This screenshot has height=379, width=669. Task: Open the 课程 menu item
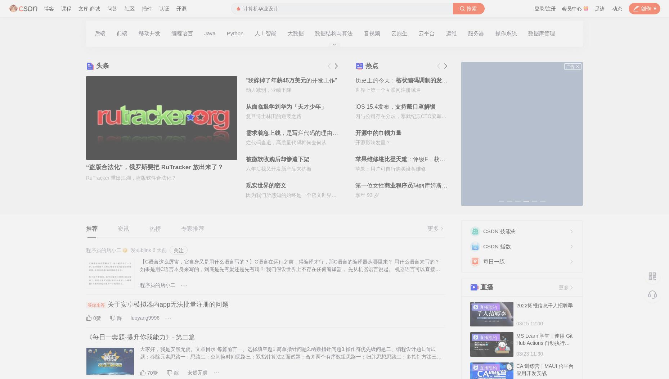click(x=66, y=9)
